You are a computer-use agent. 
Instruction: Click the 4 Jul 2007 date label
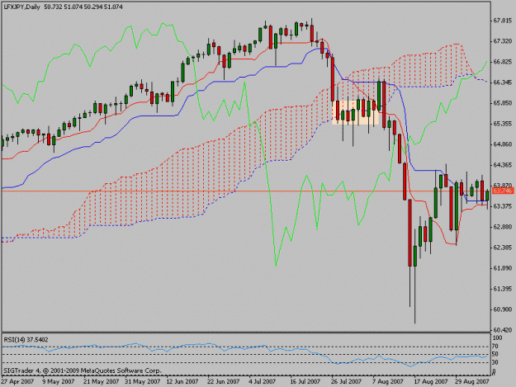(263, 382)
